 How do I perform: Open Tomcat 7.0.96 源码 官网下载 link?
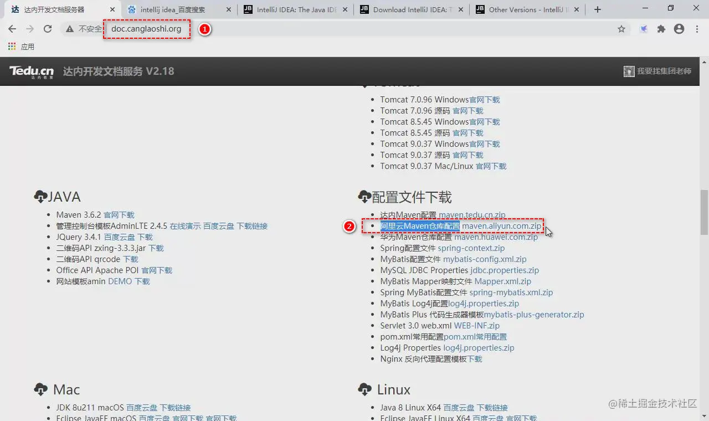pyautogui.click(x=467, y=111)
